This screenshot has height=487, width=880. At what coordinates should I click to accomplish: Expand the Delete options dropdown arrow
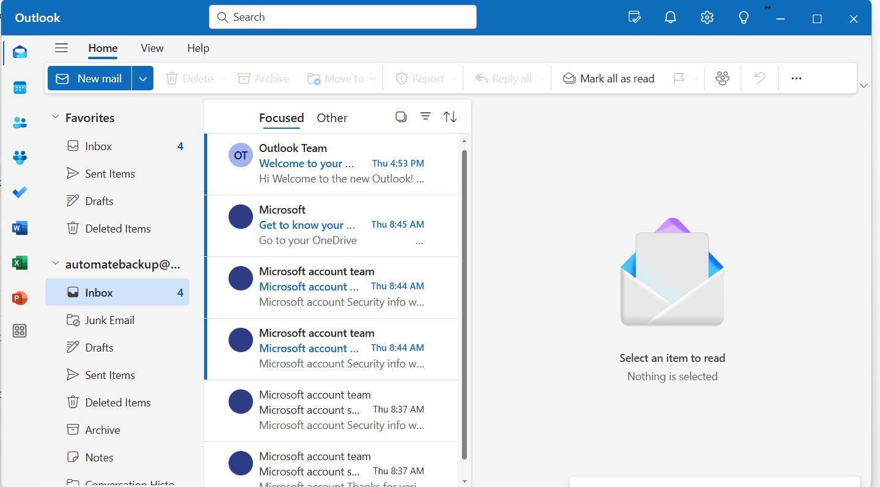tap(222, 79)
